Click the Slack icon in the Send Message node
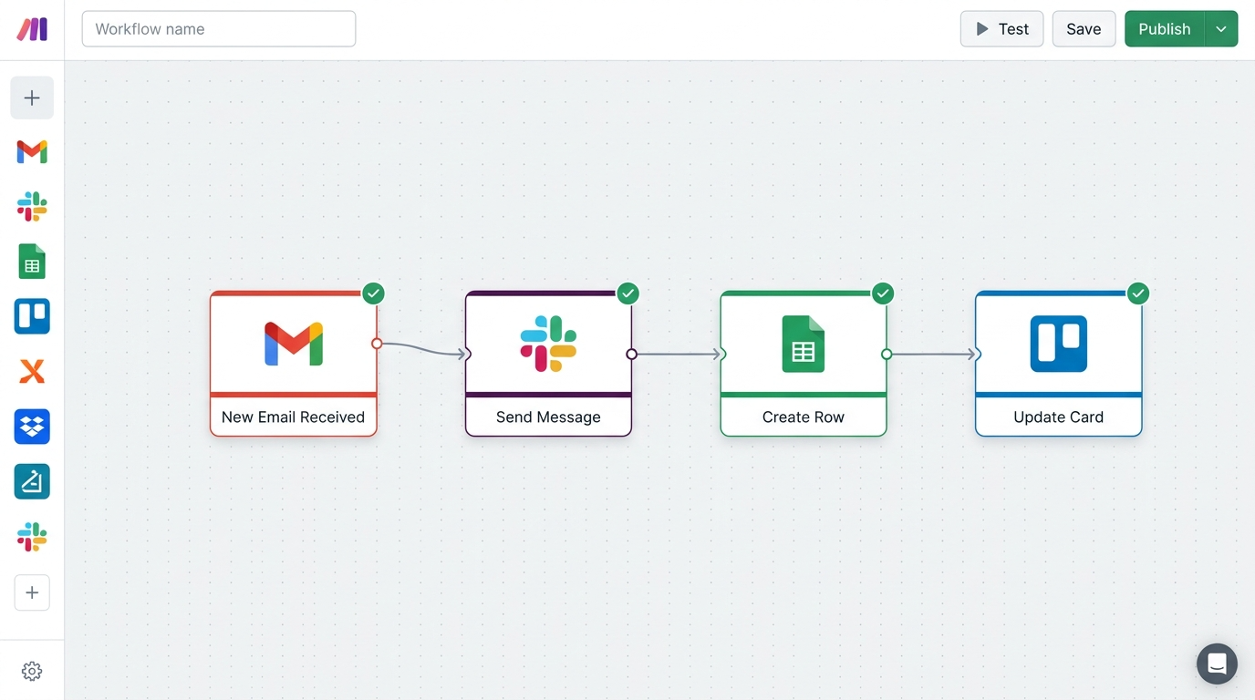 548,344
